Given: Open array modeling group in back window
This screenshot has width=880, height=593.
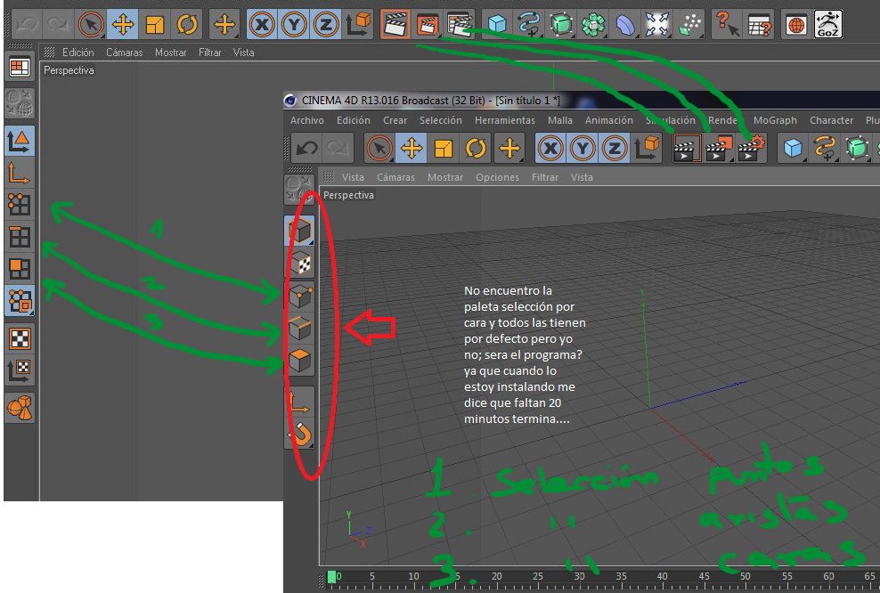Looking at the screenshot, I should tap(592, 25).
